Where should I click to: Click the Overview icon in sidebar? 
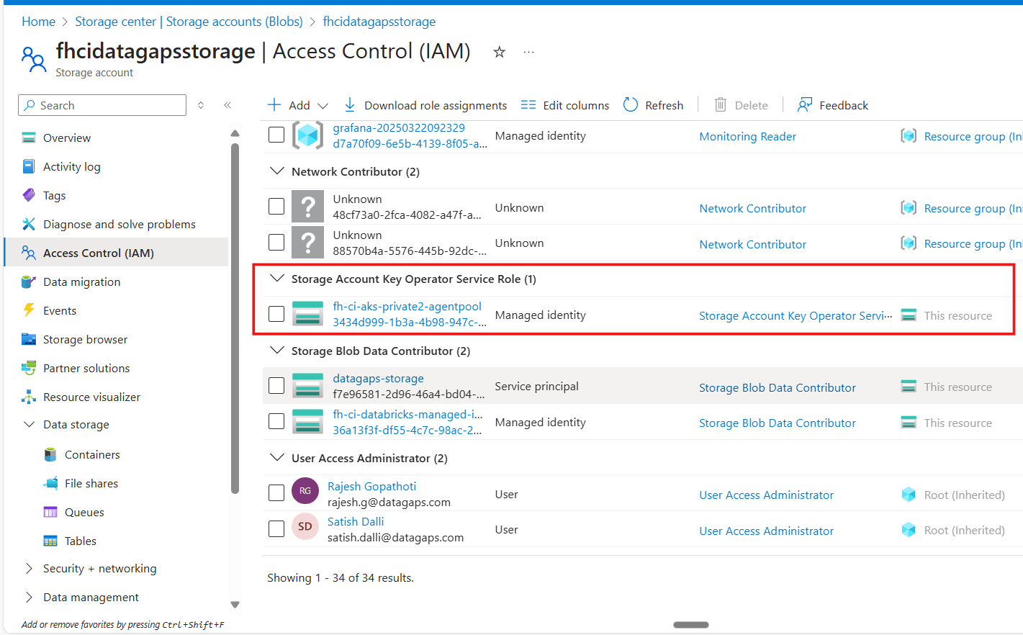29,138
